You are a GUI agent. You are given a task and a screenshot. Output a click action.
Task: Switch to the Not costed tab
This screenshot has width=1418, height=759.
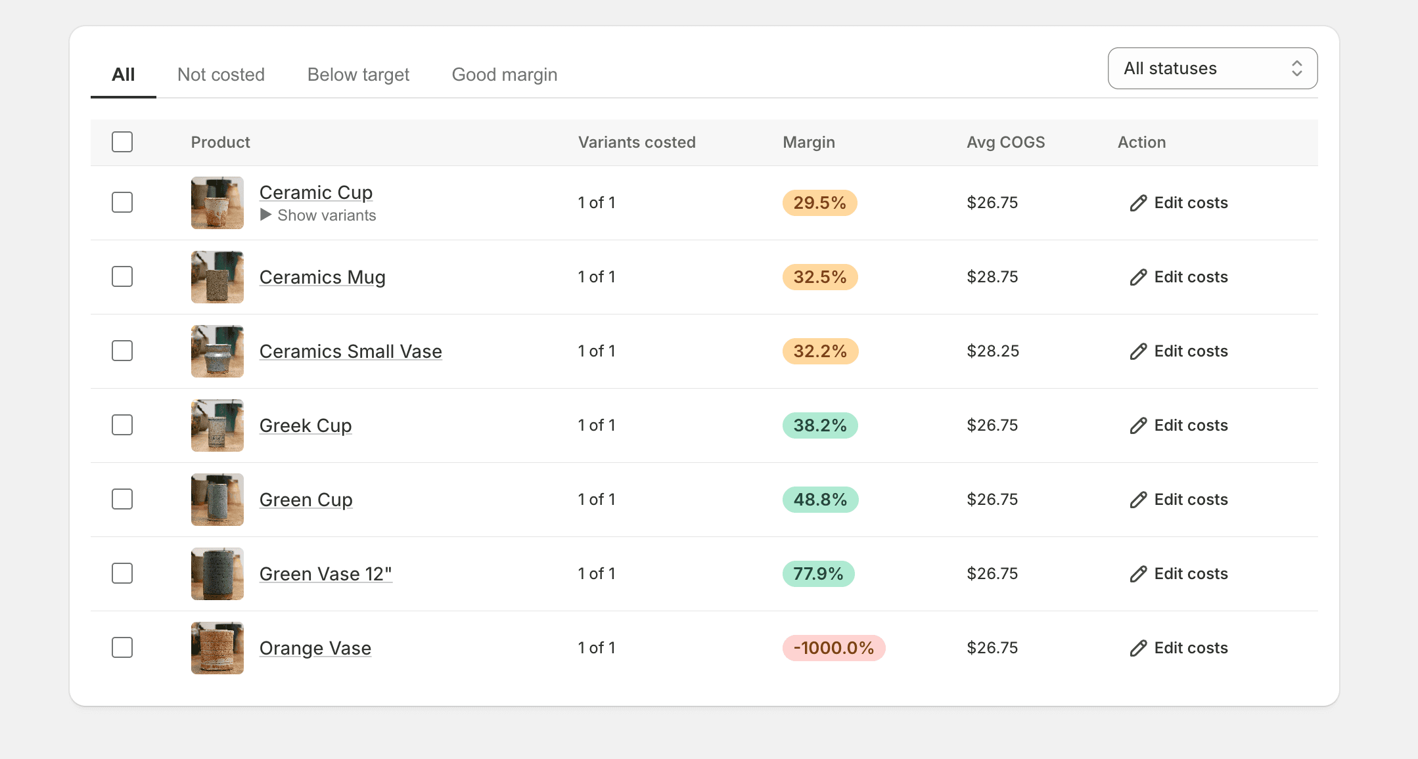(x=221, y=75)
